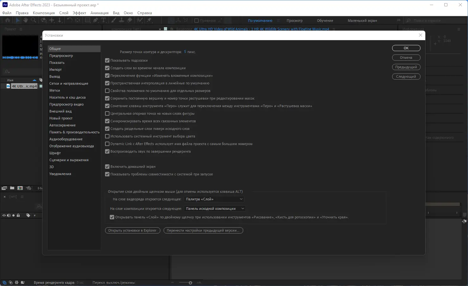Open the Справка menu
Screen dimensions: 468x286
coord(145,13)
